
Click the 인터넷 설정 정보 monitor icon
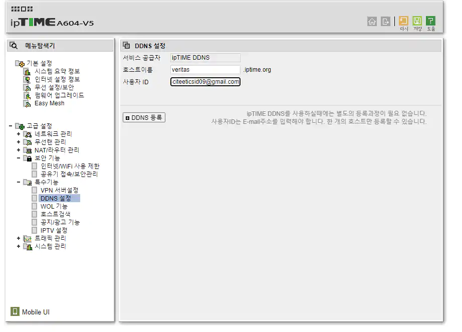tap(27, 80)
